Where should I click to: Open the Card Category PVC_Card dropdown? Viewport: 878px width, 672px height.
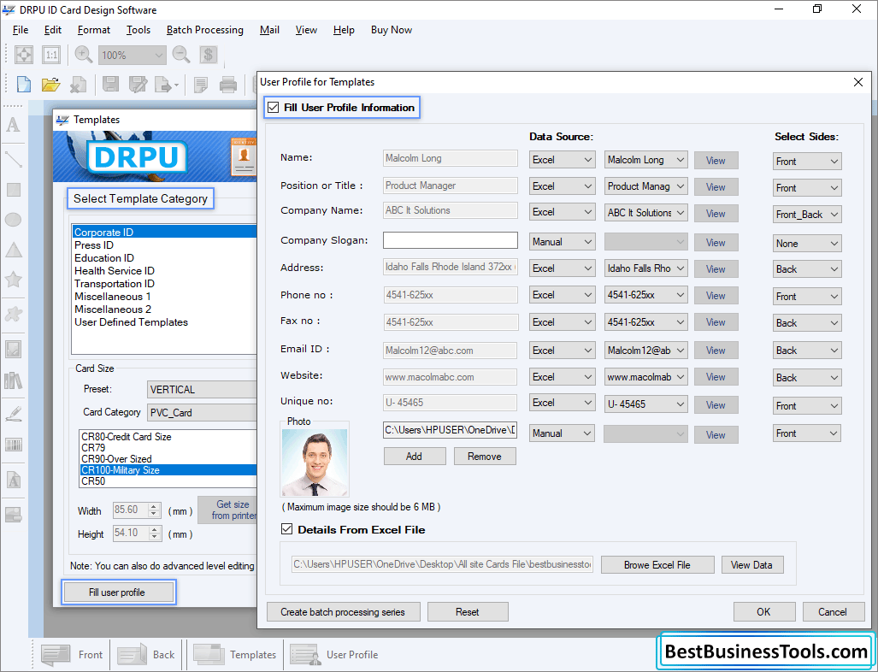[202, 413]
